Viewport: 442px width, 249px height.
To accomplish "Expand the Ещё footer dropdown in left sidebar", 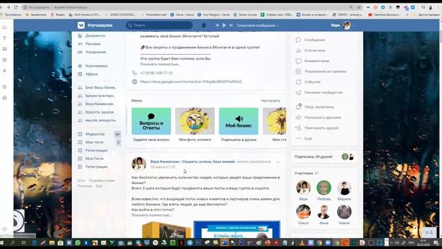I will (101, 186).
